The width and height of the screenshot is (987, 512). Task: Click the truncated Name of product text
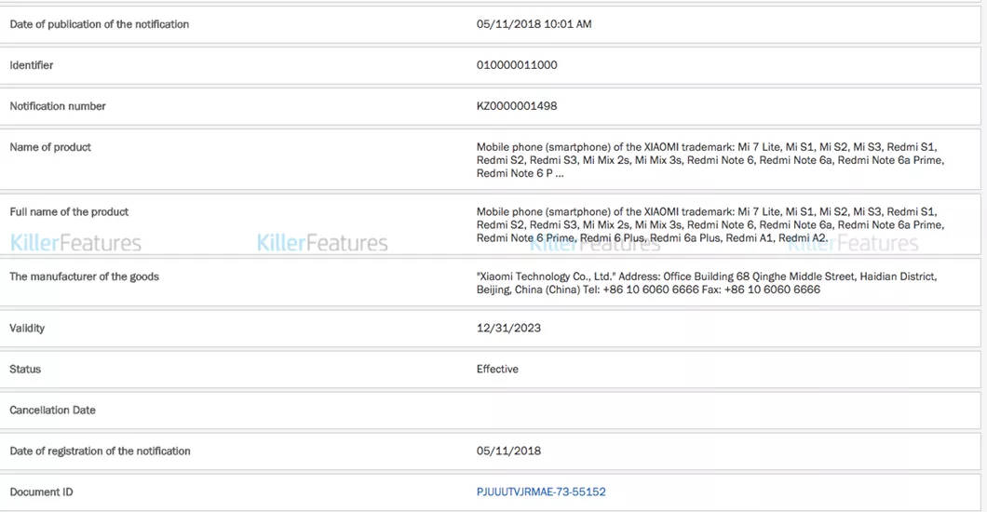pyautogui.click(x=710, y=160)
